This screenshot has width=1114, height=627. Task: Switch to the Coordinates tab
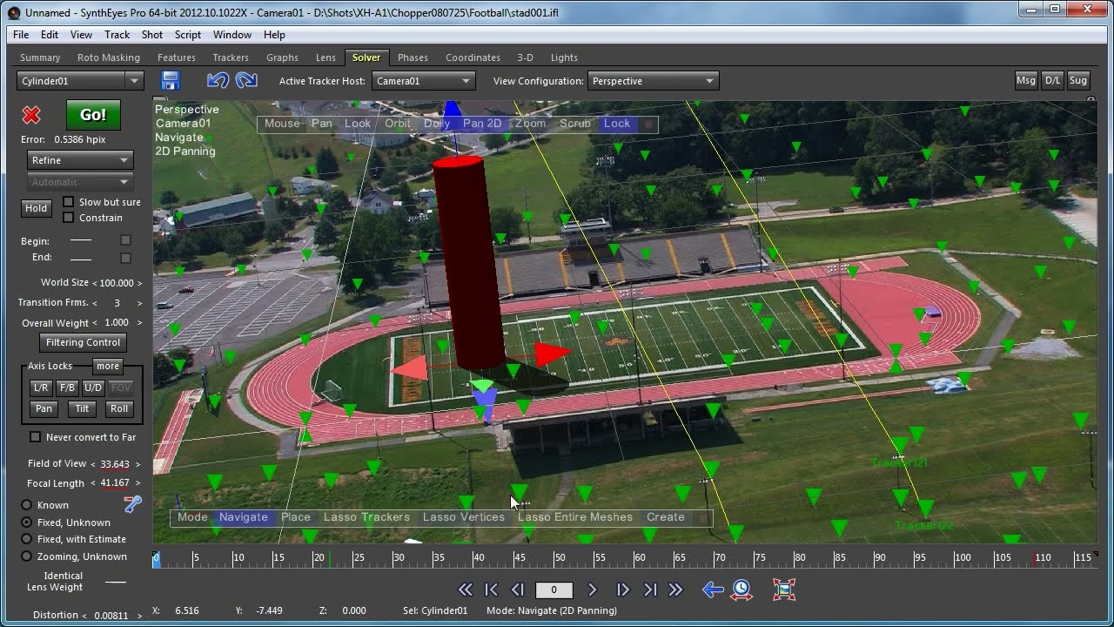tap(473, 57)
